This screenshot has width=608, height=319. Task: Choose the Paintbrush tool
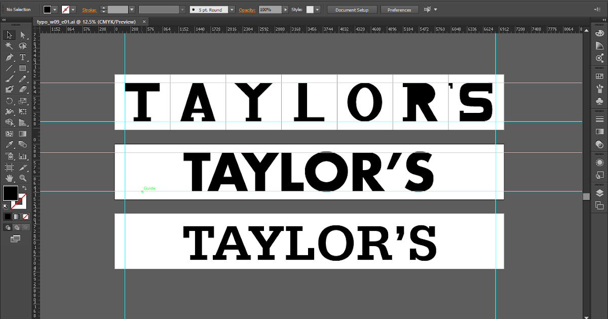click(x=9, y=79)
